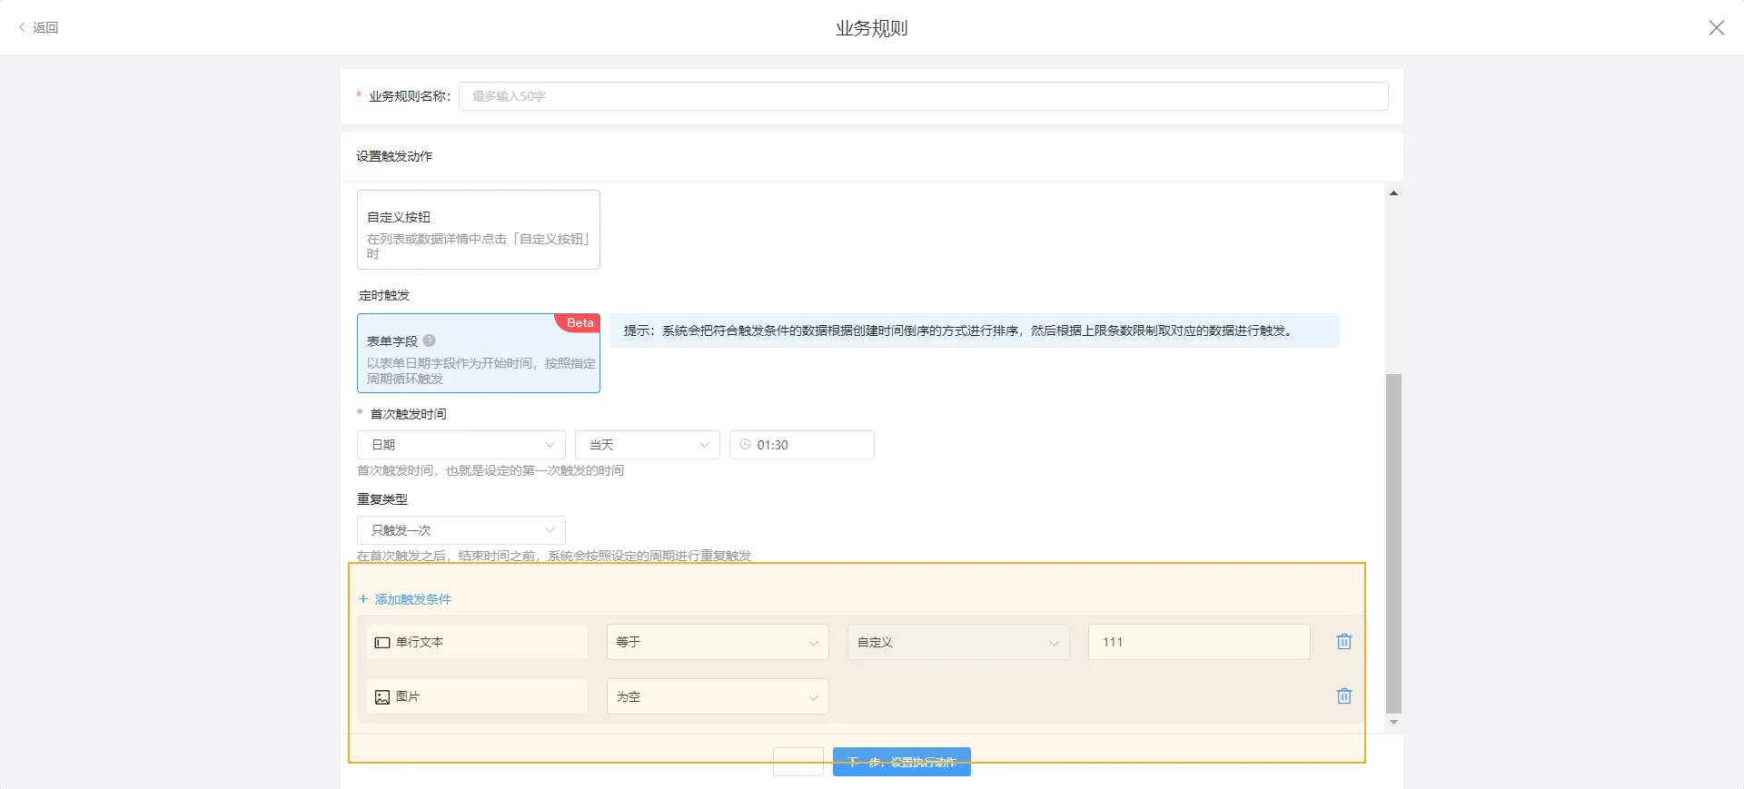The image size is (1744, 789).
Task: Open the 日期 field dropdown
Action: click(461, 445)
